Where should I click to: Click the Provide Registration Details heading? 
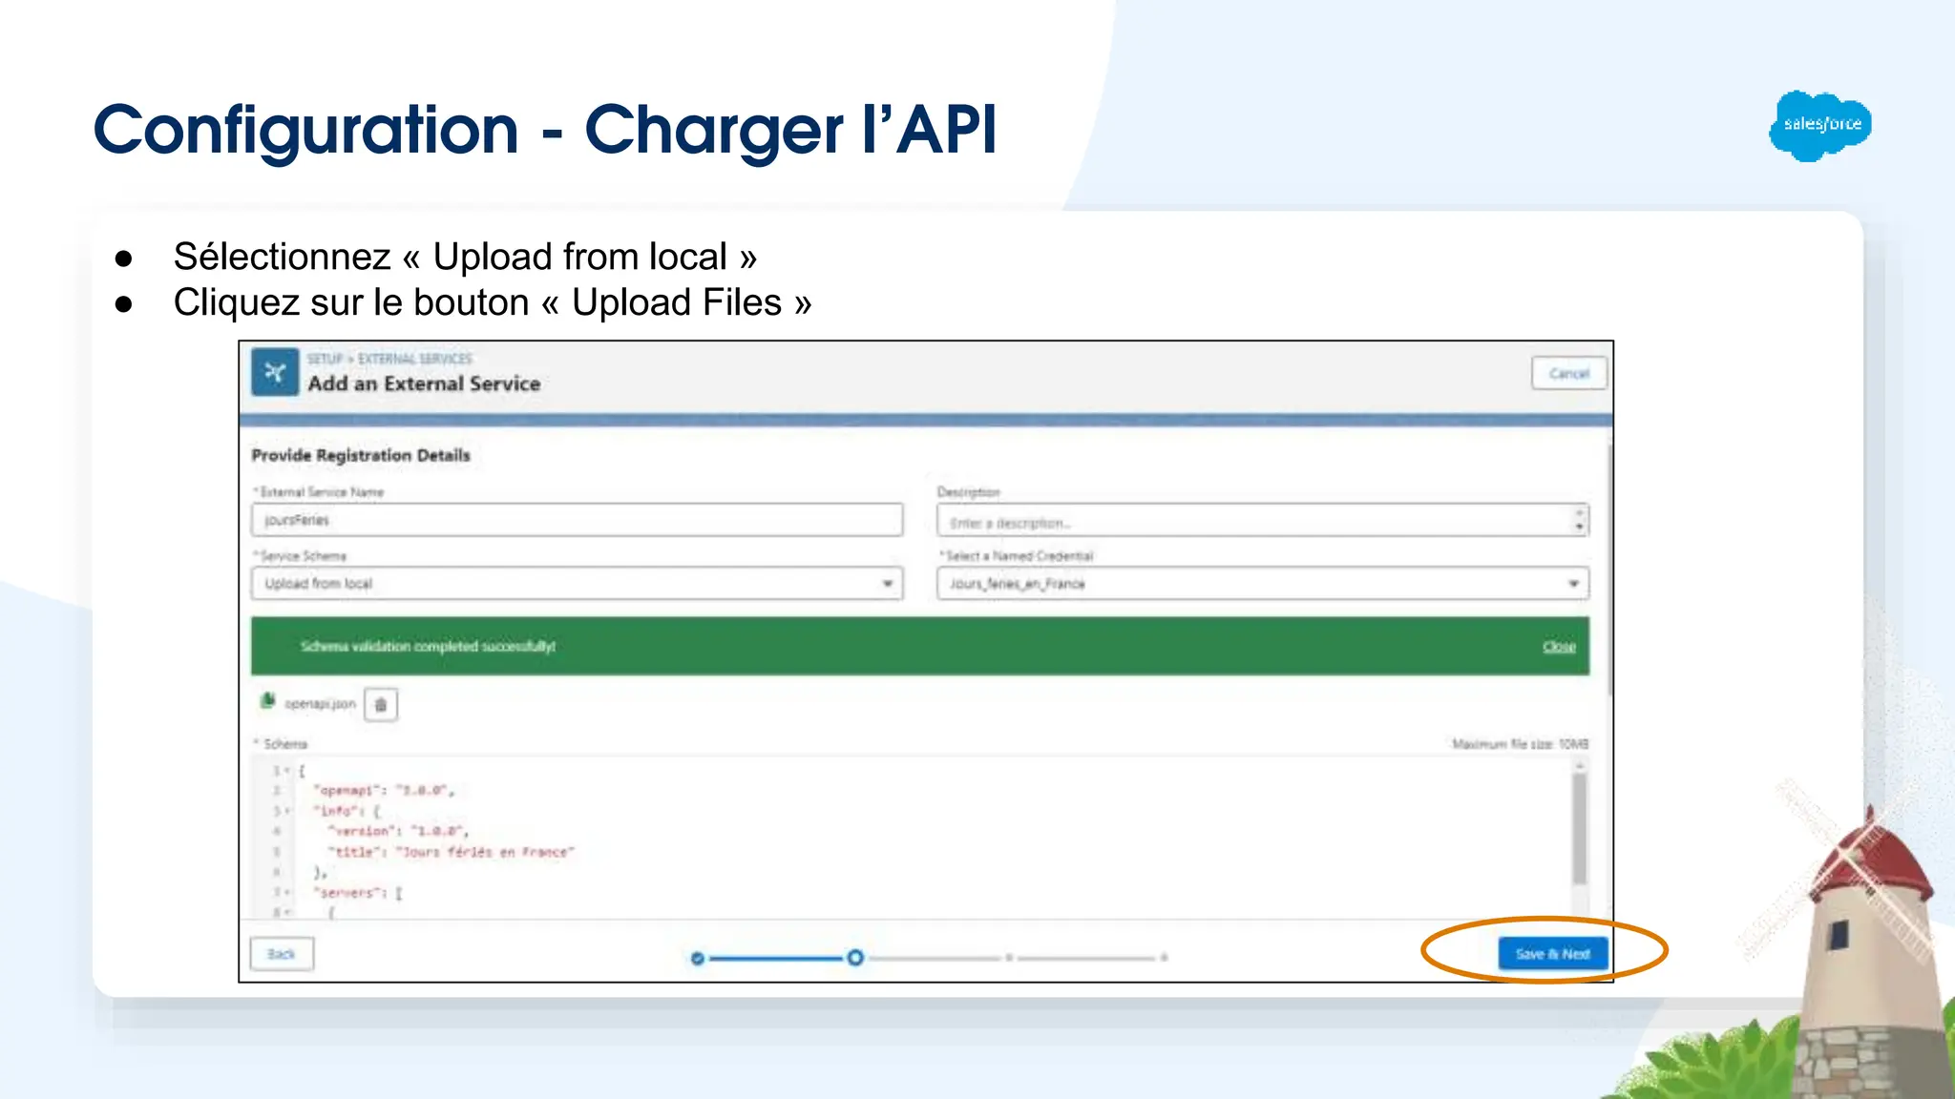(x=361, y=456)
